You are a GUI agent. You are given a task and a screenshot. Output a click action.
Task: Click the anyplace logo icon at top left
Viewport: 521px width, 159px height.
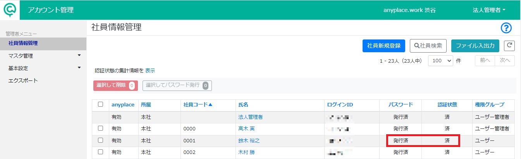coord(10,10)
